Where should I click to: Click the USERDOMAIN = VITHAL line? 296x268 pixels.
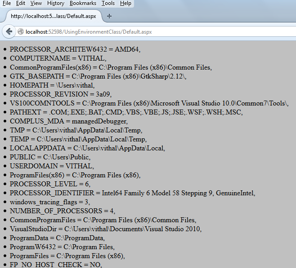click(x=52, y=166)
